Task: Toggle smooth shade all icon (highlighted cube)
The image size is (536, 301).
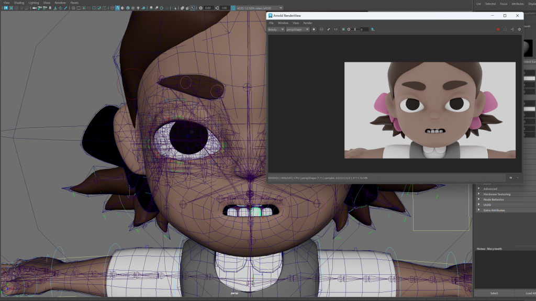Action: point(117,8)
